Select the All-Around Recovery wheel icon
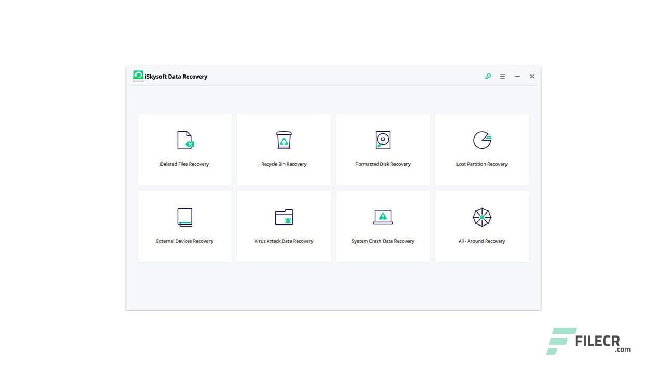Image resolution: width=667 pixels, height=375 pixels. point(482,217)
